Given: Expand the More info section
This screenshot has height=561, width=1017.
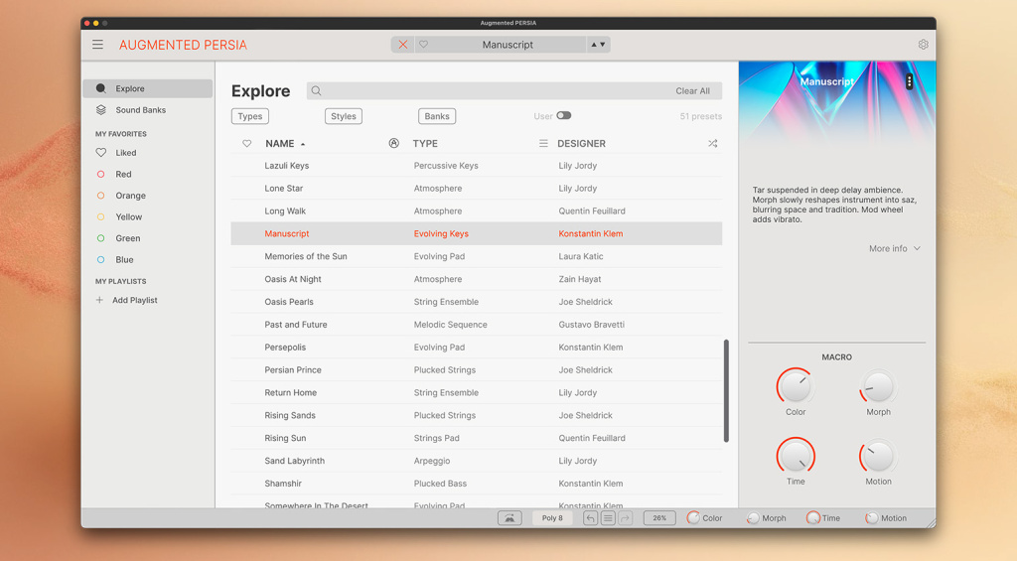Looking at the screenshot, I should coord(894,248).
